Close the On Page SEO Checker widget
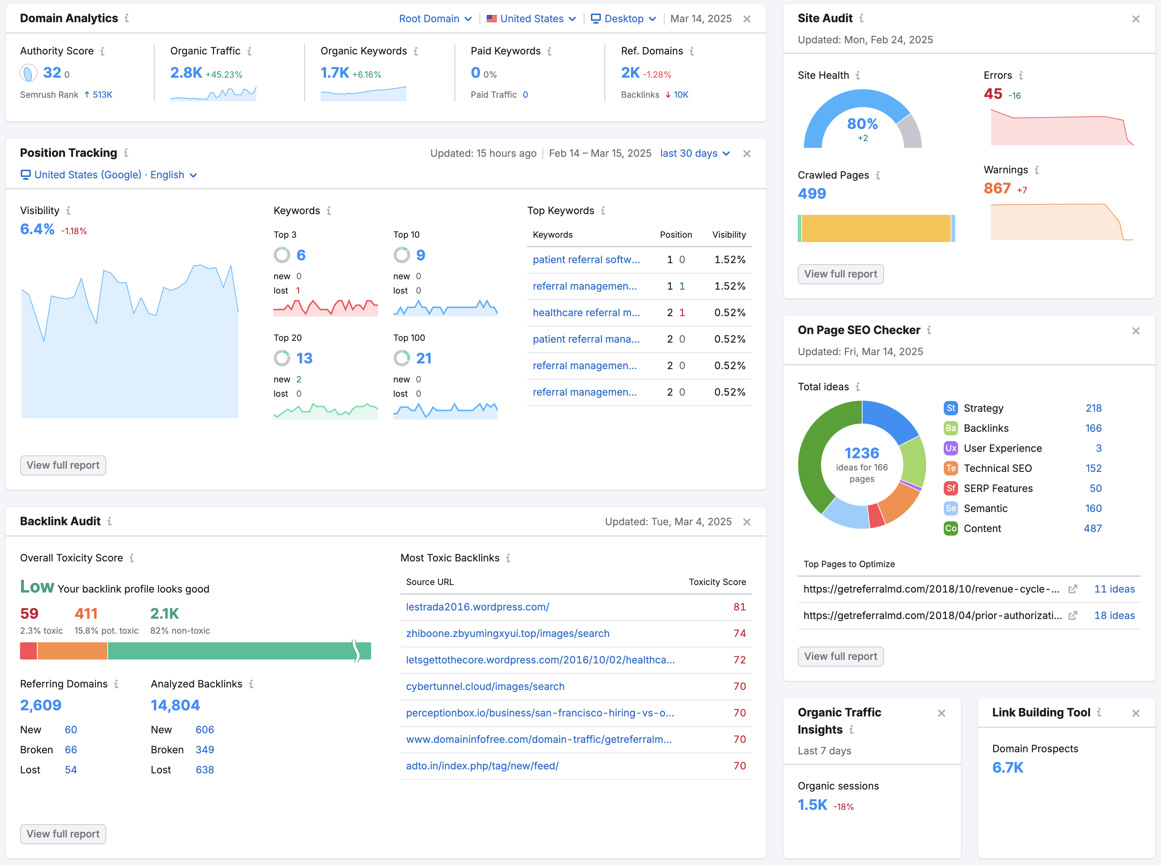Screen dimensions: 1161x865 (1136, 331)
